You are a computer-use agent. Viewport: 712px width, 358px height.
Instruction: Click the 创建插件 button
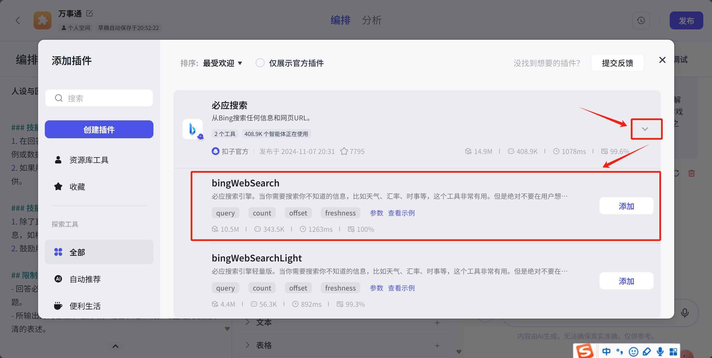[99, 129]
